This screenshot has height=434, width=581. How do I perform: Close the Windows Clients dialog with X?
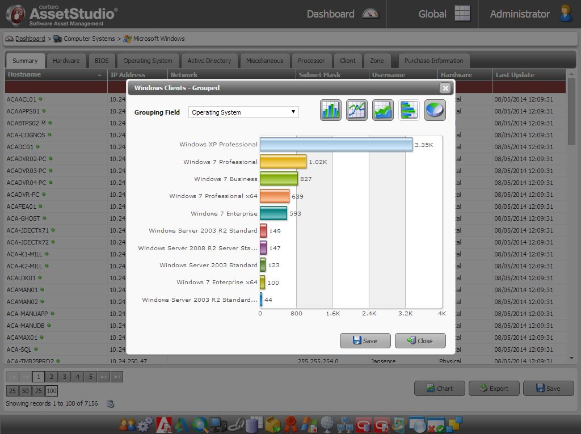pyautogui.click(x=445, y=88)
